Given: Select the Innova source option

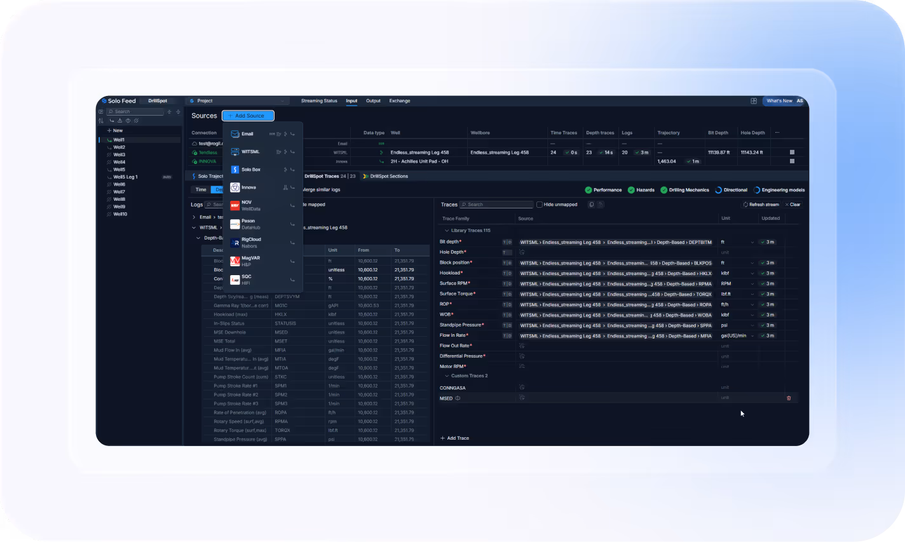Looking at the screenshot, I should click(262, 187).
